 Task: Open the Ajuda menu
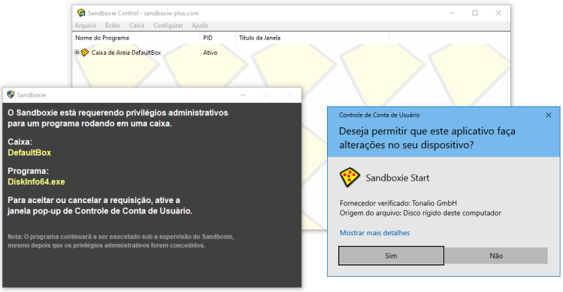[200, 26]
